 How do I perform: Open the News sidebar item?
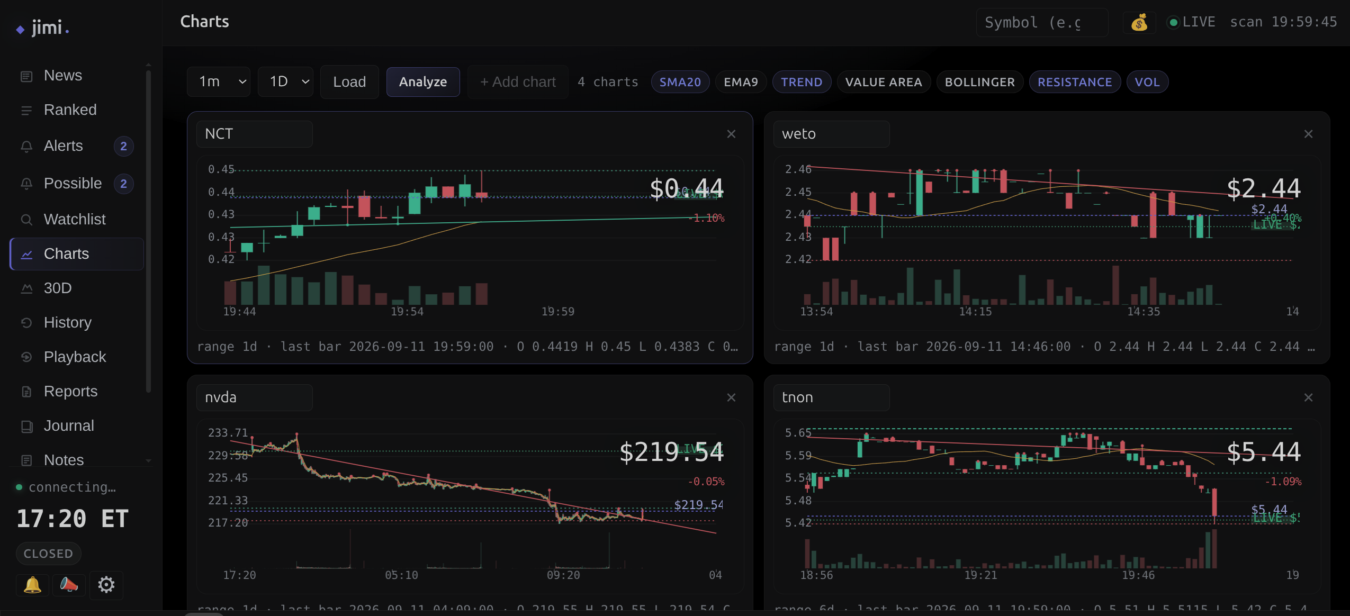point(77,76)
